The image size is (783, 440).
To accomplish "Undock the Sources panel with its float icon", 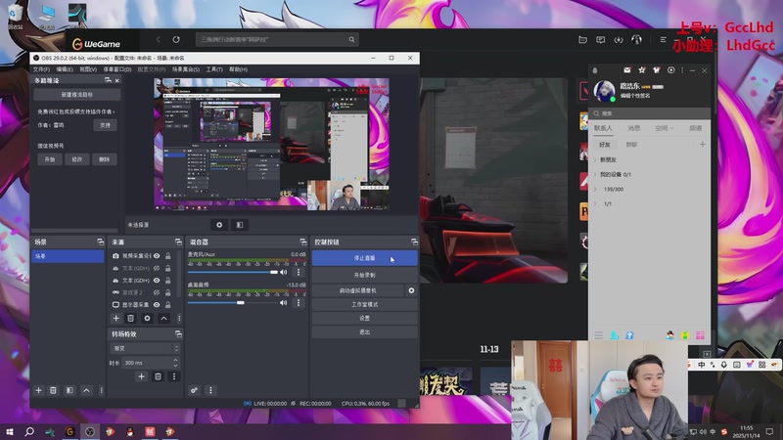I will coord(178,242).
